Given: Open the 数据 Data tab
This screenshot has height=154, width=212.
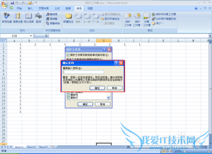Looking at the screenshot, I should [68, 8].
